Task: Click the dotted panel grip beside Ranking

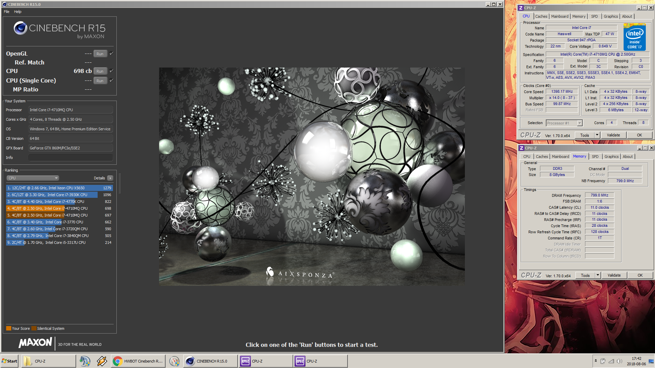Action: [119, 183]
